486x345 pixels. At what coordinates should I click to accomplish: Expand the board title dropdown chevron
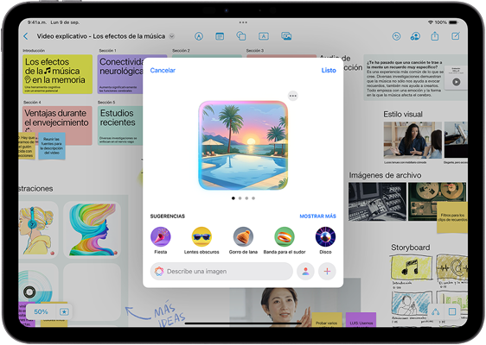point(172,36)
